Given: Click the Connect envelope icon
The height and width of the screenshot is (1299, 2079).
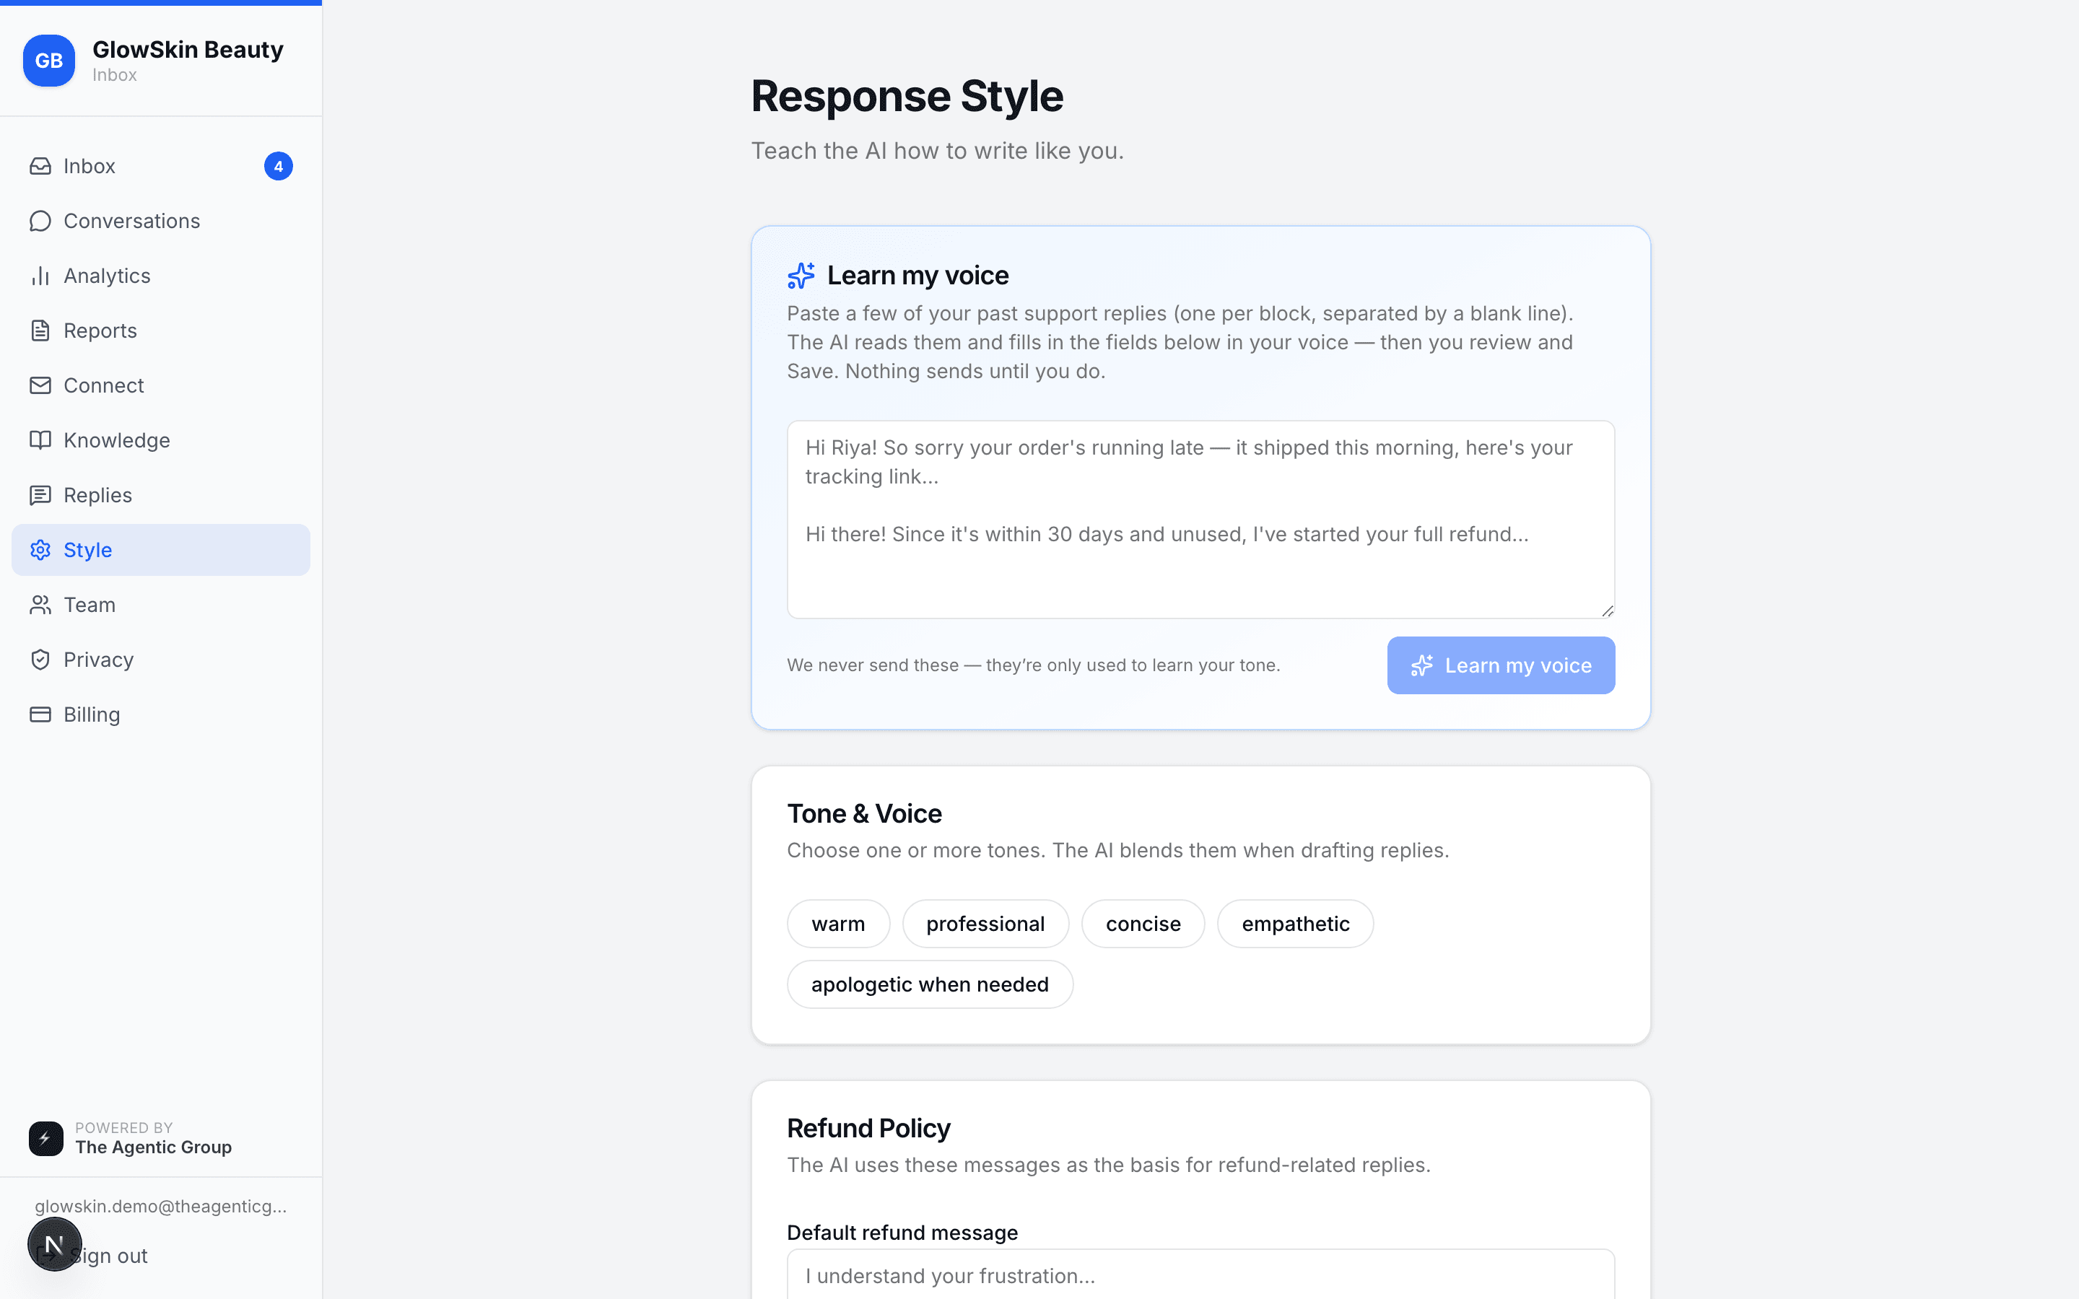Looking at the screenshot, I should (x=40, y=386).
